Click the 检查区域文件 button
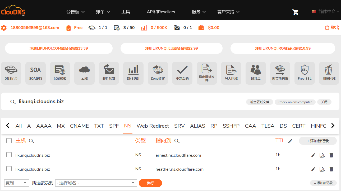 tap(260, 102)
